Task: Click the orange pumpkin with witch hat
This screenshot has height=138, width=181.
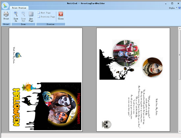Action: click(29, 87)
